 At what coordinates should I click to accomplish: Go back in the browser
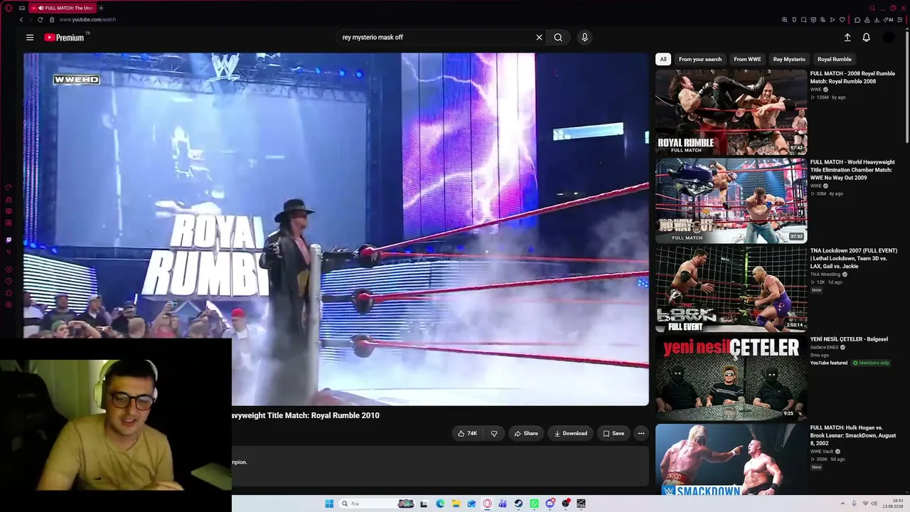(21, 20)
